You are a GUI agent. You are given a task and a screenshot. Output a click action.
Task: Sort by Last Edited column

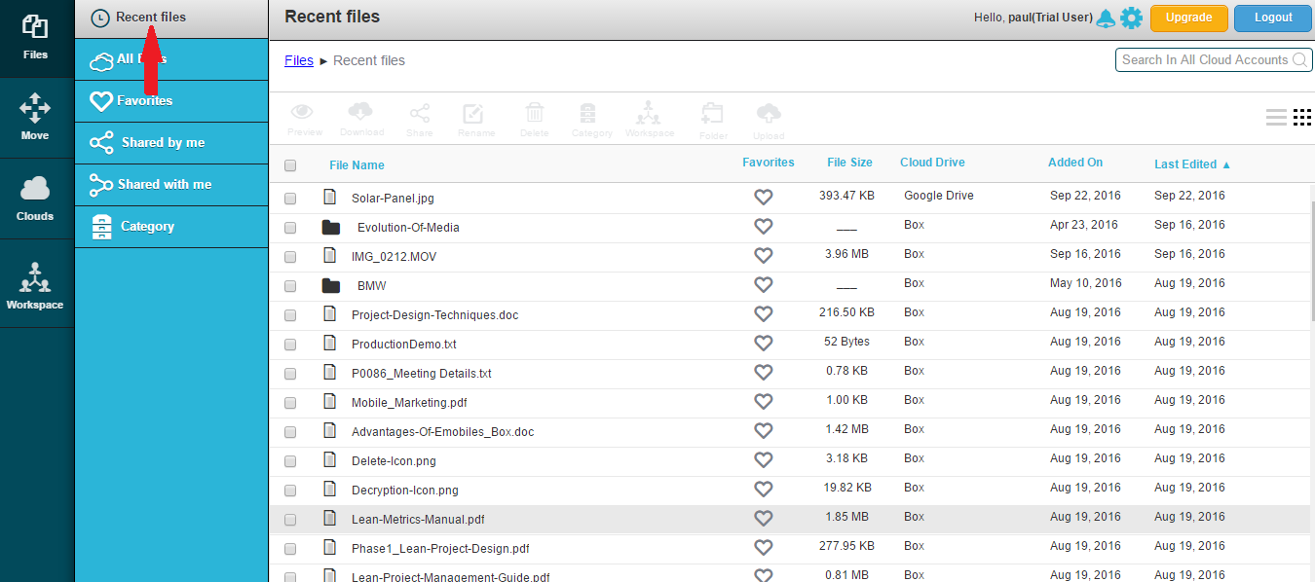click(1185, 164)
